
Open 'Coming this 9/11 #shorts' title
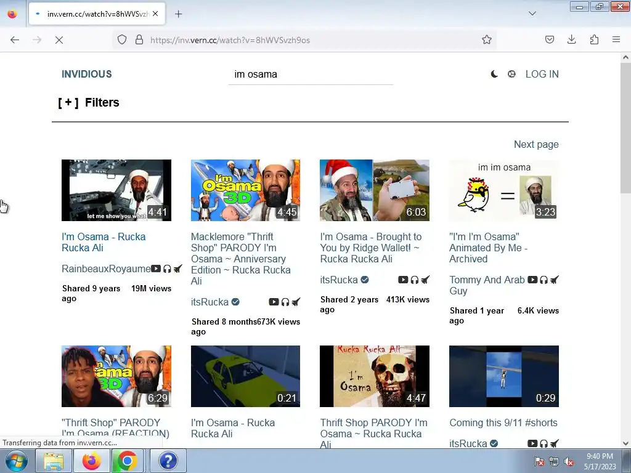503,422
